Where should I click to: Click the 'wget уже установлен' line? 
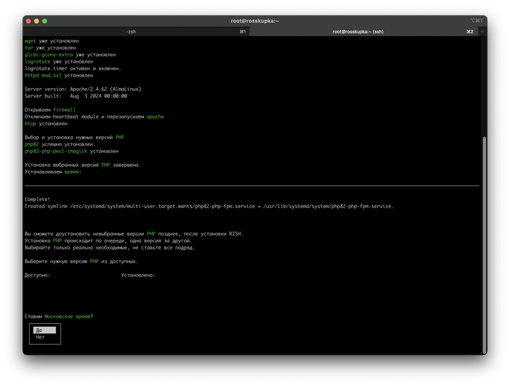coord(52,41)
